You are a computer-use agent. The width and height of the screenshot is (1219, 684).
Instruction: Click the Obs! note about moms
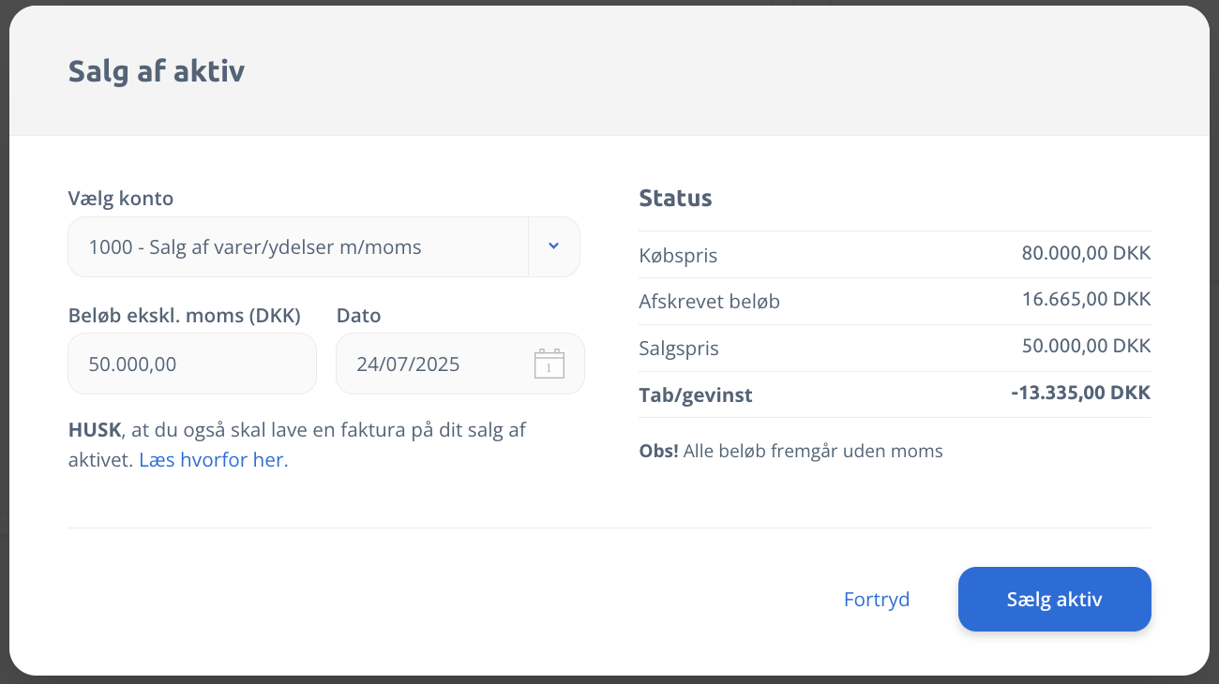(790, 452)
